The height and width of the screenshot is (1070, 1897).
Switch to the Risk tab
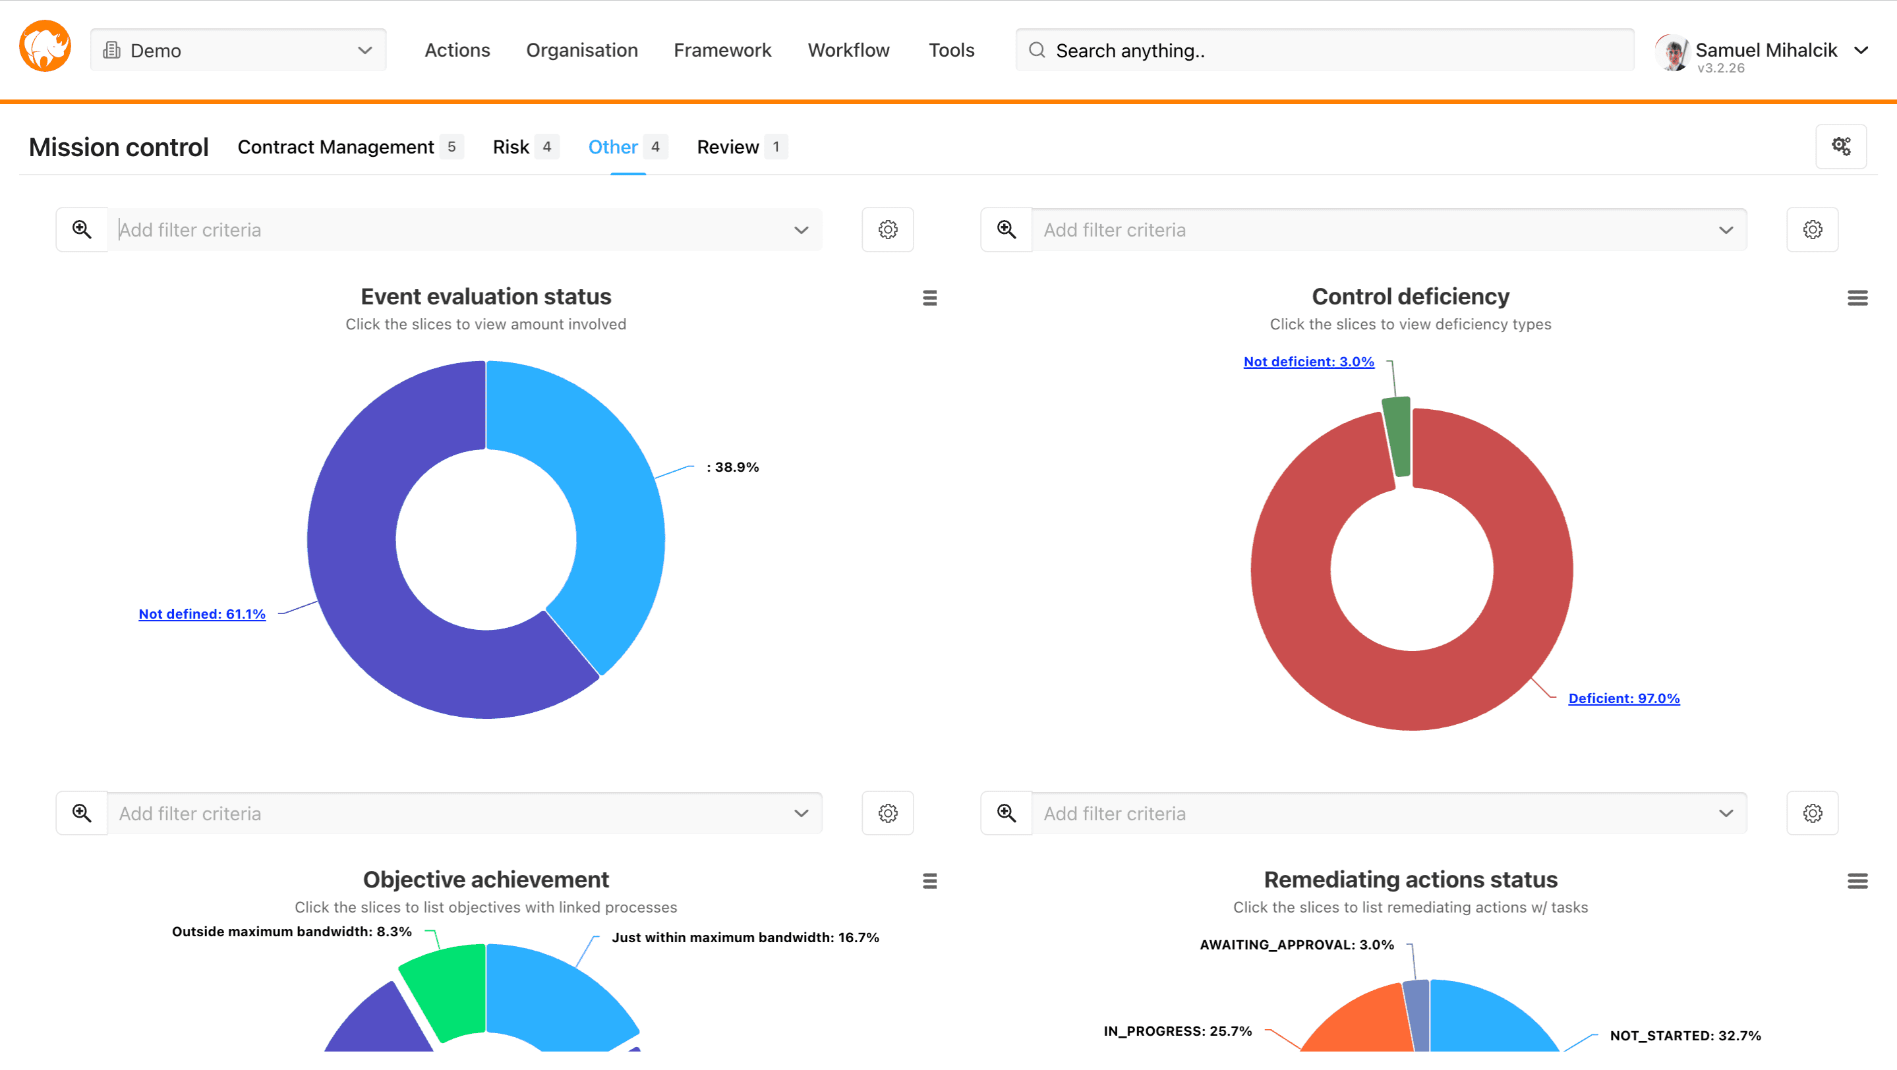tap(511, 146)
